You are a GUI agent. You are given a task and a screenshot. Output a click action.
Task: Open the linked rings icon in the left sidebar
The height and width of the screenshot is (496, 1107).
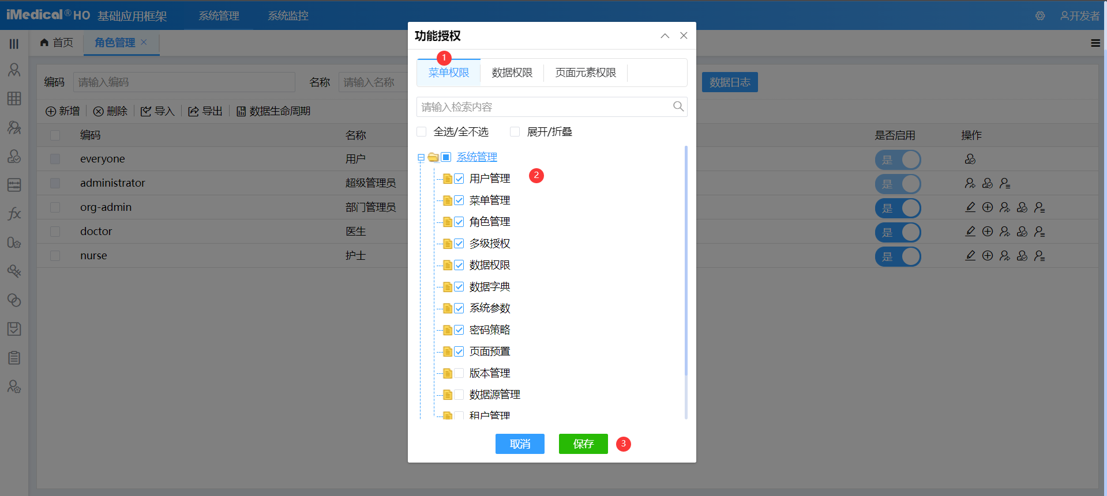14,300
